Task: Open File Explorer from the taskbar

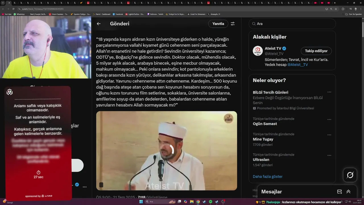Action: point(192,202)
